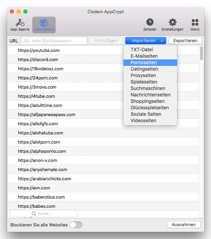This screenshot has height=239, width=211.
Task: Pick Shoppingseiten from the import list
Action: click(x=150, y=101)
